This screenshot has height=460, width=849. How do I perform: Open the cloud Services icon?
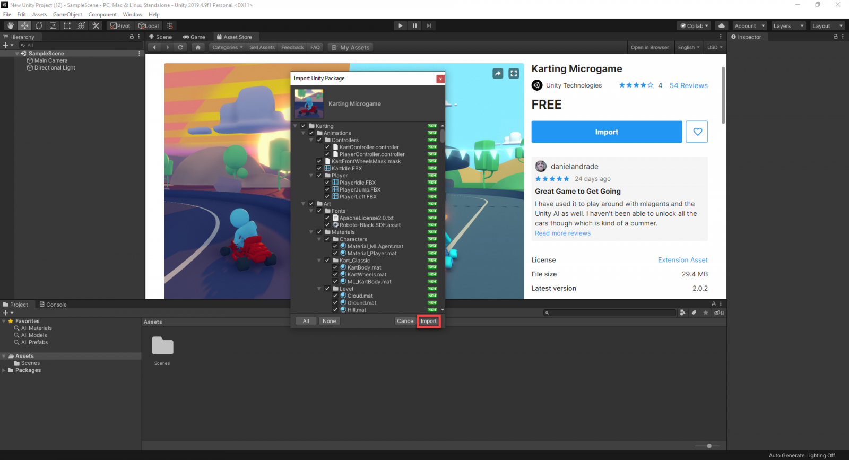[722, 25]
